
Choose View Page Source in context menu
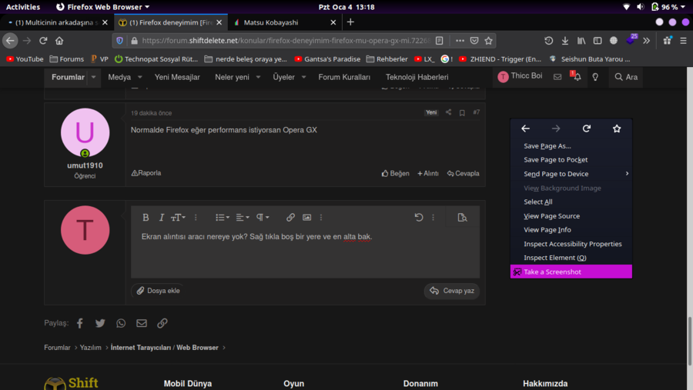(551, 216)
